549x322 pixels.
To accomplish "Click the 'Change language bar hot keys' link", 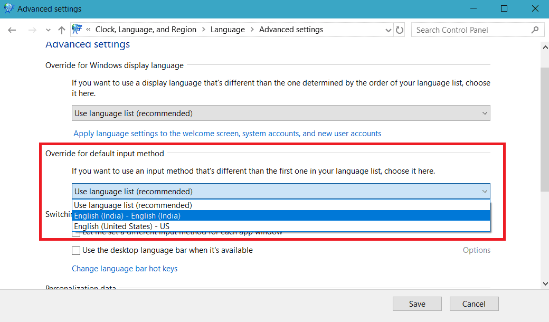I will [125, 268].
